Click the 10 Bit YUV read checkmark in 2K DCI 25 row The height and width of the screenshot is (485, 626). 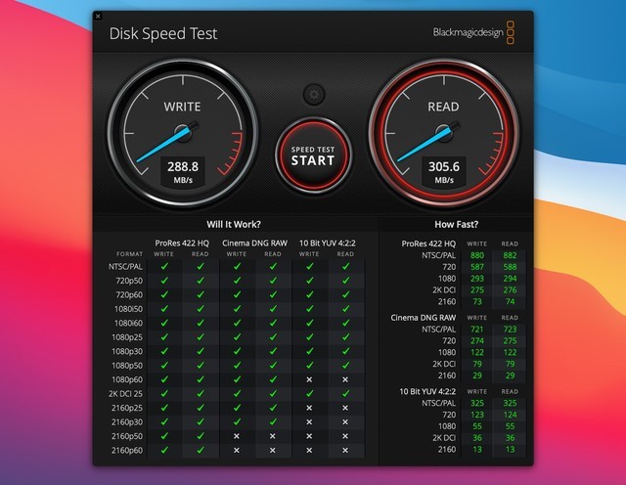(345, 393)
